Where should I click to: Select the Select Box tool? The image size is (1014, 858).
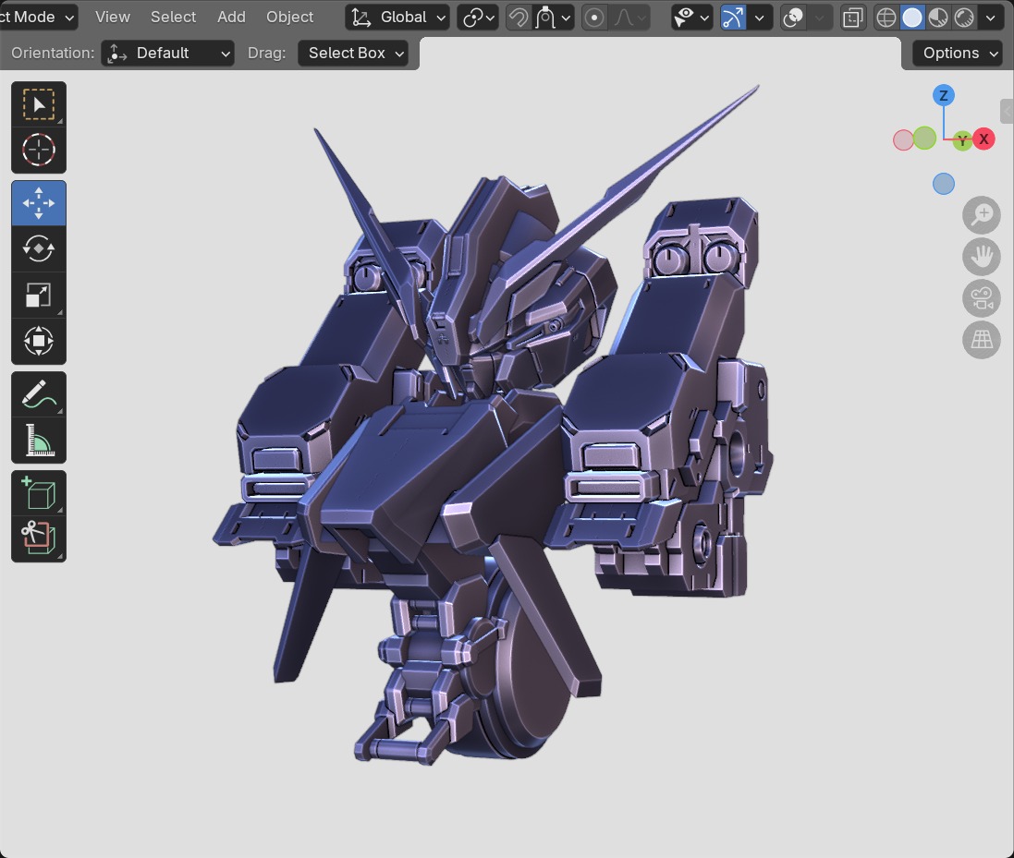[x=39, y=104]
